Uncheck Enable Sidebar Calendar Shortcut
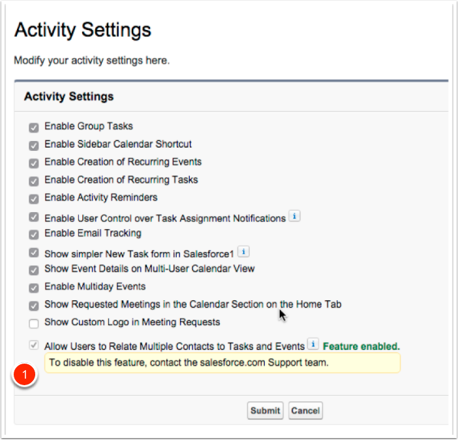The image size is (458, 440). 33,145
